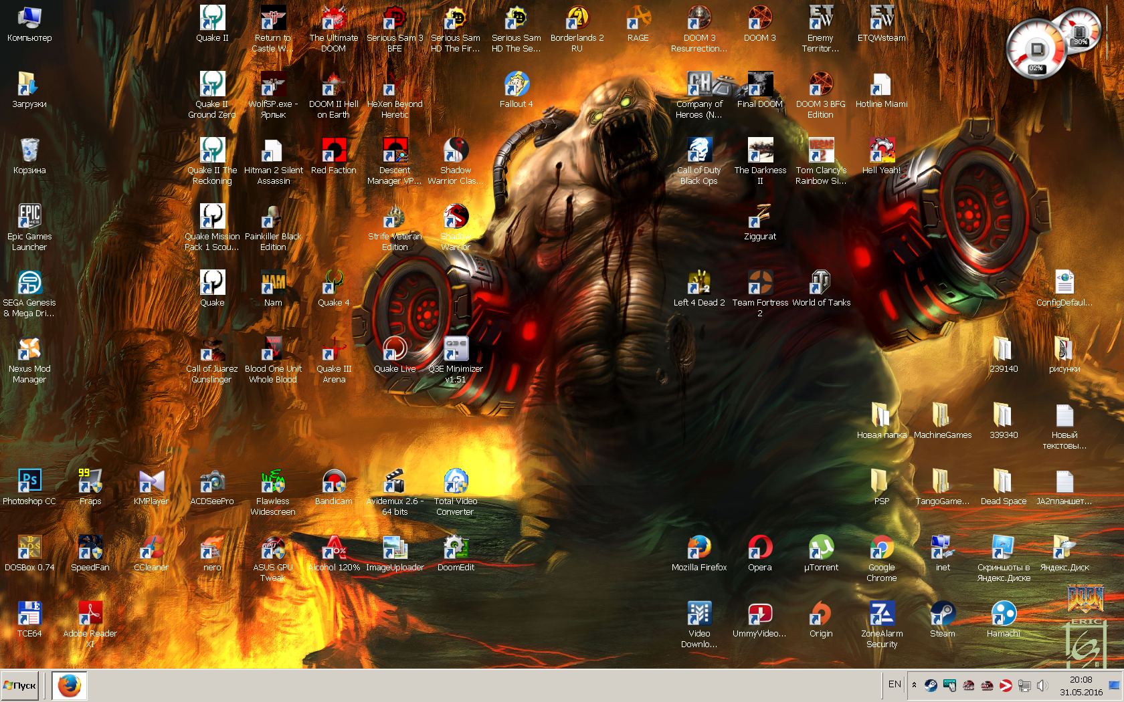The height and width of the screenshot is (702, 1124).
Task: Select Hitman 2 Silent Assassin shortcut
Action: (x=273, y=161)
